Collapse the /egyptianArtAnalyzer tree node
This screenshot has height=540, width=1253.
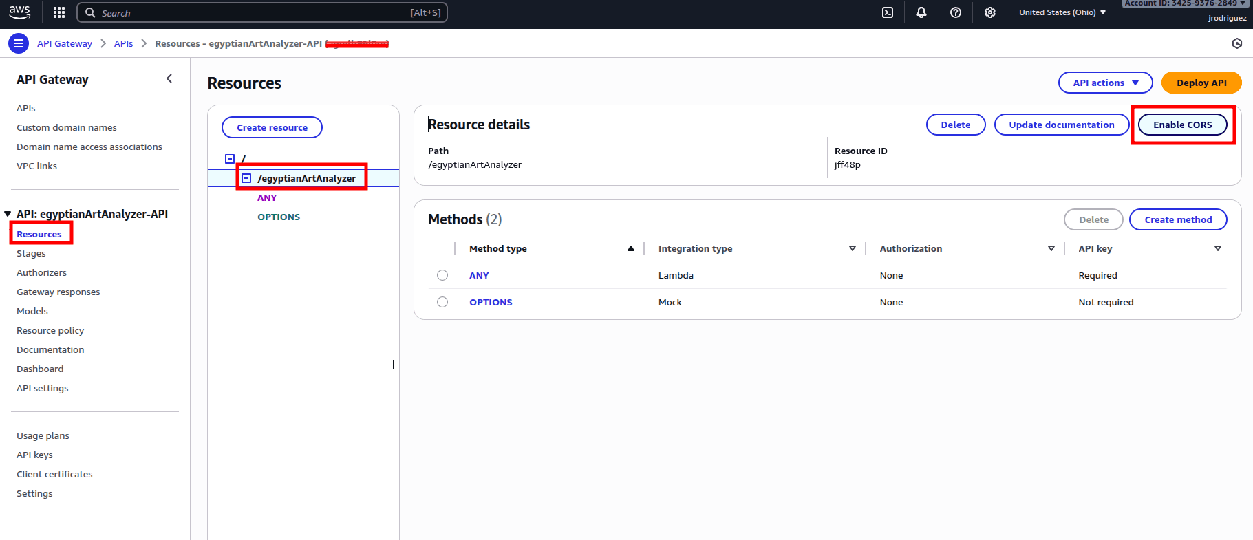[x=246, y=178]
